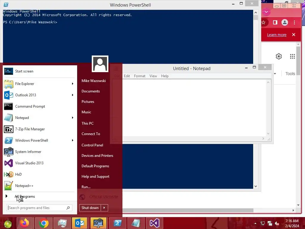Screen dimensions: 305x229
Task: Launch Command Prompt from start menu
Action: tap(40, 106)
